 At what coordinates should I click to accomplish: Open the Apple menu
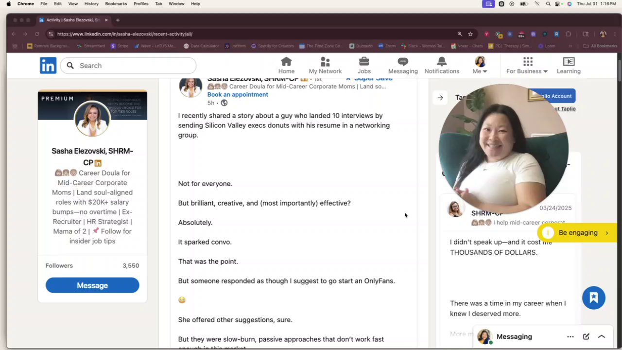pos(9,4)
